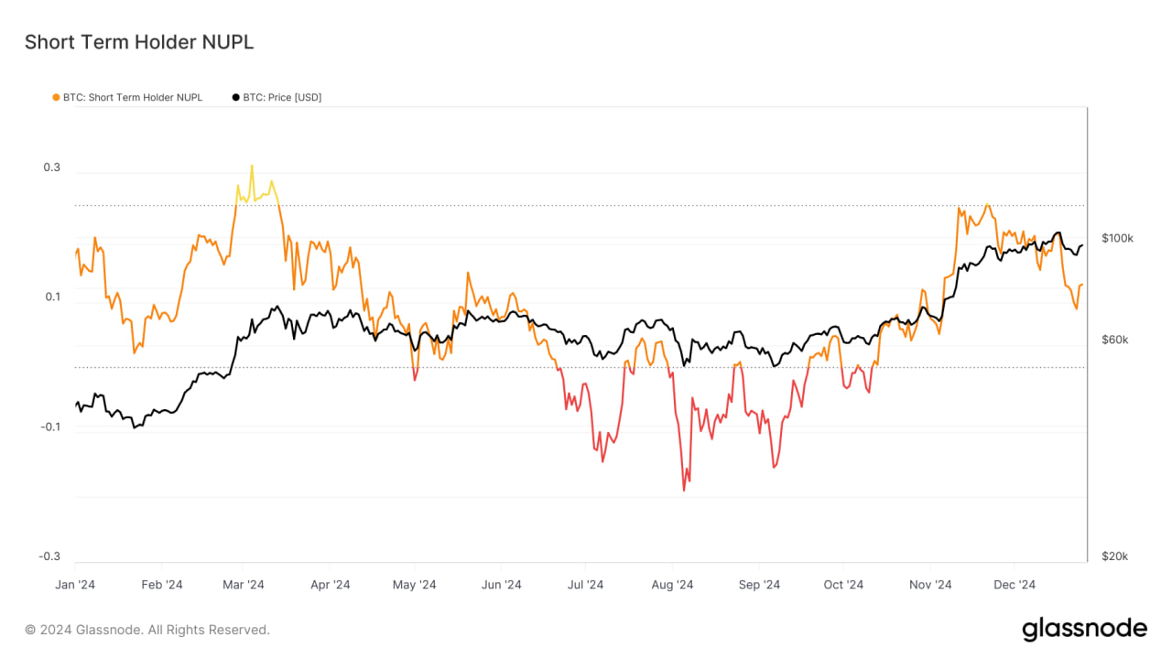Select the Mar '24 x-axis label
Image resolution: width=1172 pixels, height=659 pixels.
(x=244, y=585)
